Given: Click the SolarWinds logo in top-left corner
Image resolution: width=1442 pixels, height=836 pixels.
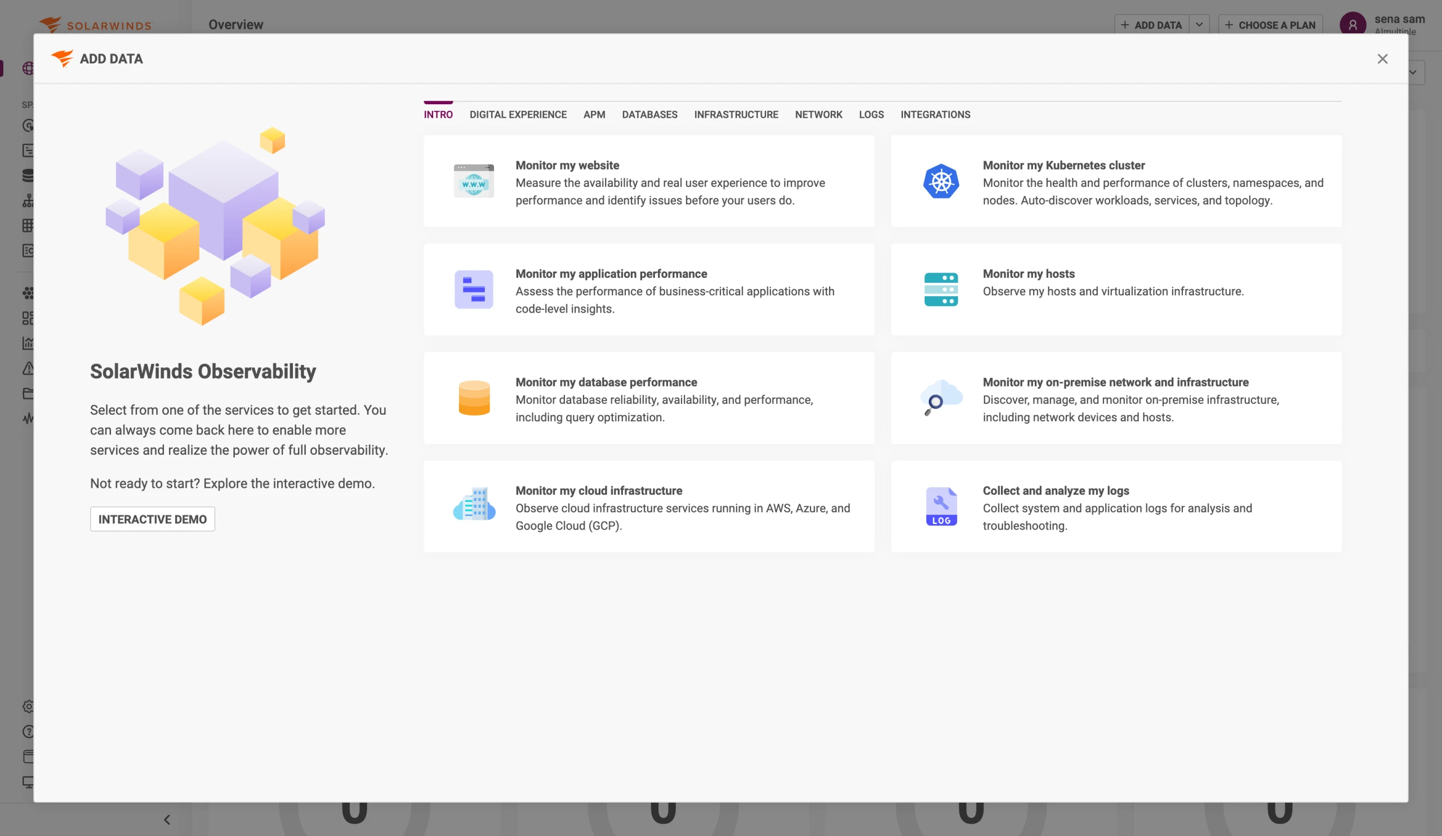Looking at the screenshot, I should tap(95, 24).
